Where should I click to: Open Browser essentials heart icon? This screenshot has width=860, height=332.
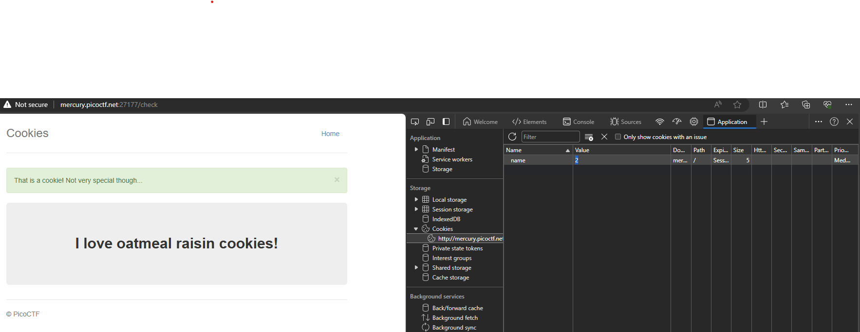tap(827, 105)
